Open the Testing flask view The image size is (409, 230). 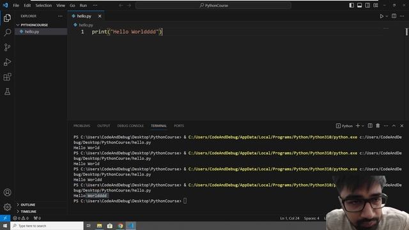click(x=7, y=91)
